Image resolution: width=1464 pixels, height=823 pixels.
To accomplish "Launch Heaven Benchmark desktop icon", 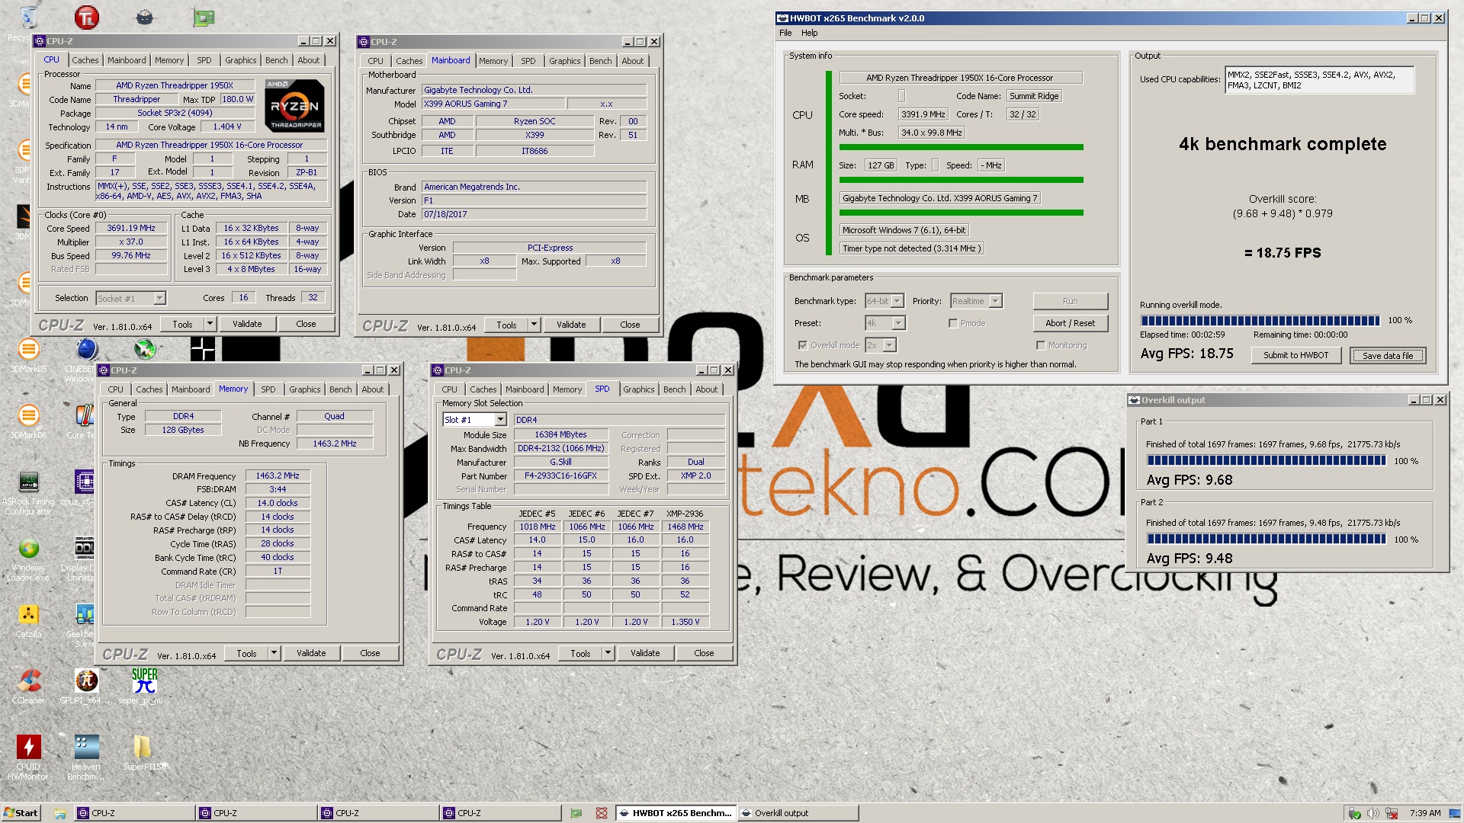I will point(86,757).
